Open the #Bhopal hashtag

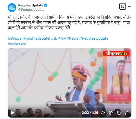[15, 38]
